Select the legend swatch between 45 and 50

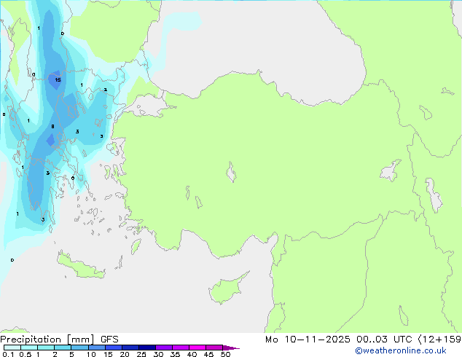click(x=214, y=348)
